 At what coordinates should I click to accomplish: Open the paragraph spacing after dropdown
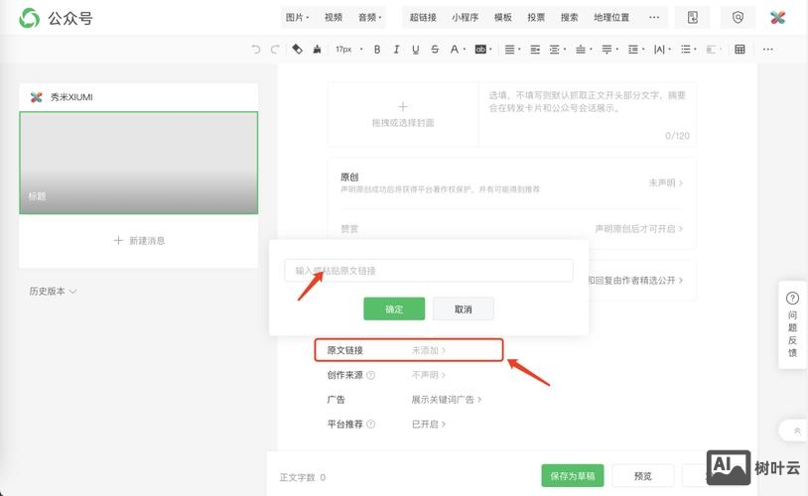coord(609,50)
